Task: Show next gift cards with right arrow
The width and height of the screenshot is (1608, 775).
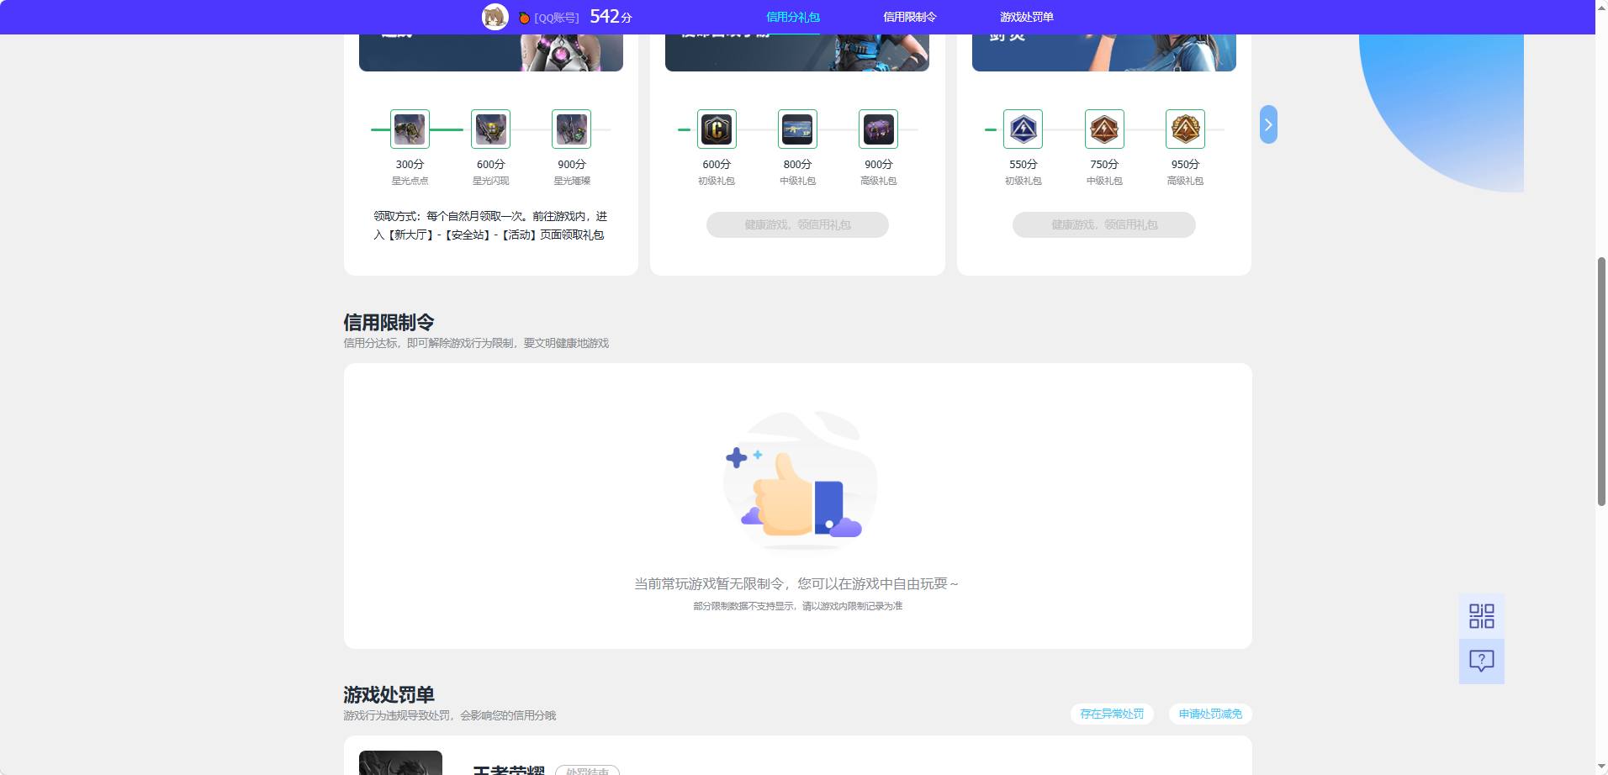Action: coord(1268,124)
